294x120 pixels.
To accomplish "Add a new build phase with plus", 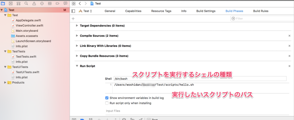I will point(73,19).
